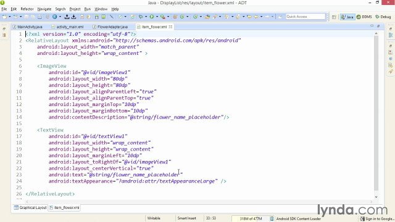
Task: Switch to the Java perspective
Action: (347, 17)
